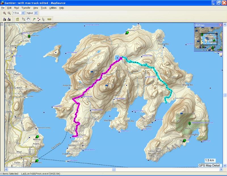This screenshot has height=176, width=227.
Task: Click the '1.5 km' scale bar label
Action: [209, 160]
